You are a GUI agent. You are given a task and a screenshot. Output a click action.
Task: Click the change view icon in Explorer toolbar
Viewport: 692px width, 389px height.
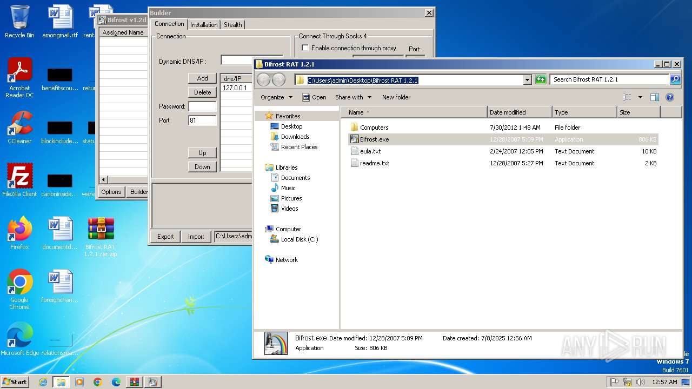627,97
